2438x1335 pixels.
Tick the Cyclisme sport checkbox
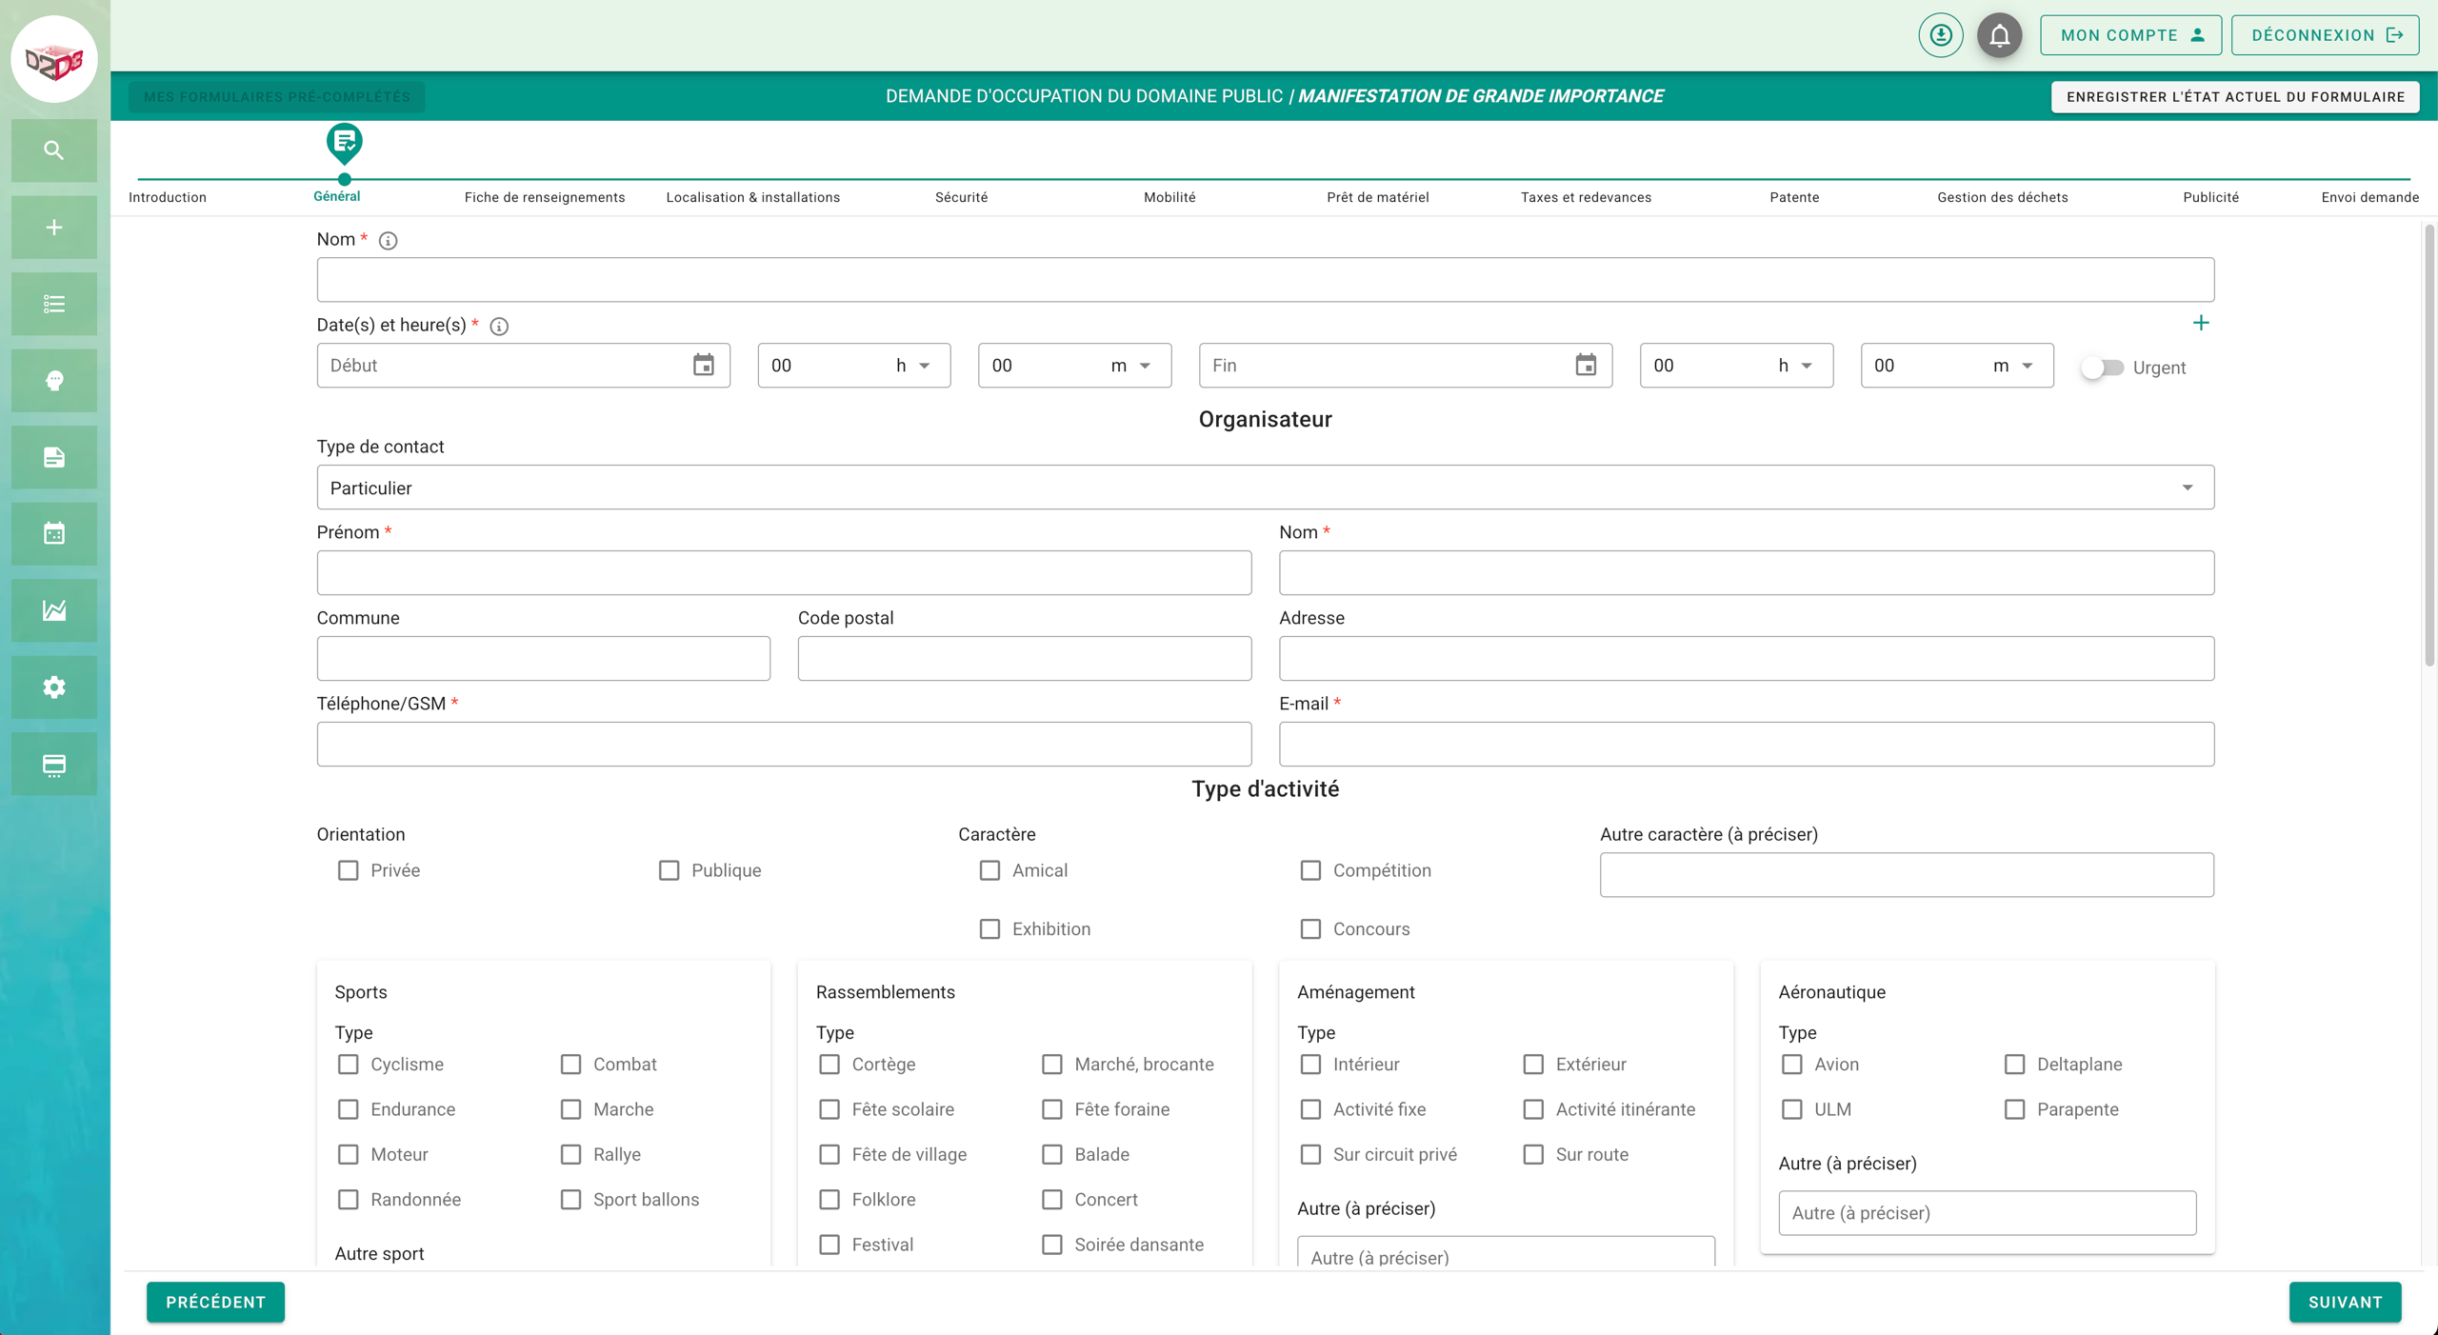pos(349,1065)
